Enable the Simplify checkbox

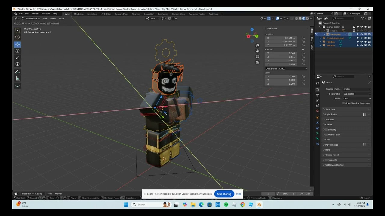pyautogui.click(x=326, y=130)
